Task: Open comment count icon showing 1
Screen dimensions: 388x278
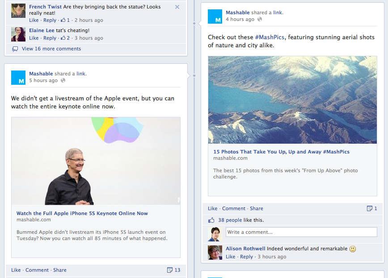Action: (x=372, y=208)
